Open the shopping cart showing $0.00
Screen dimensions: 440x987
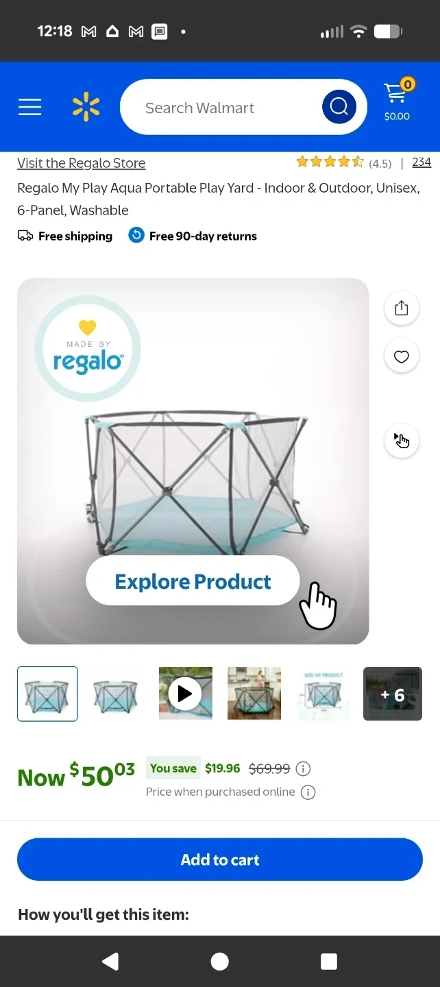coord(397,100)
